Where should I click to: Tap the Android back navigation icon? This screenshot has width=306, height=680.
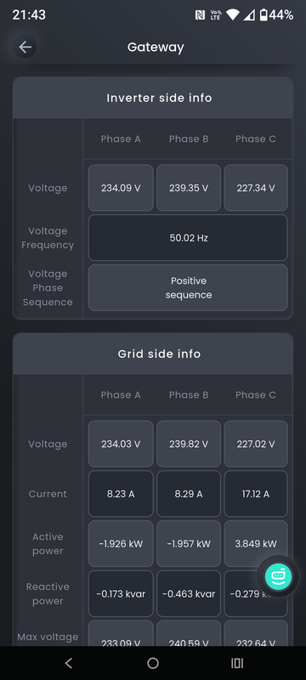pos(68,663)
